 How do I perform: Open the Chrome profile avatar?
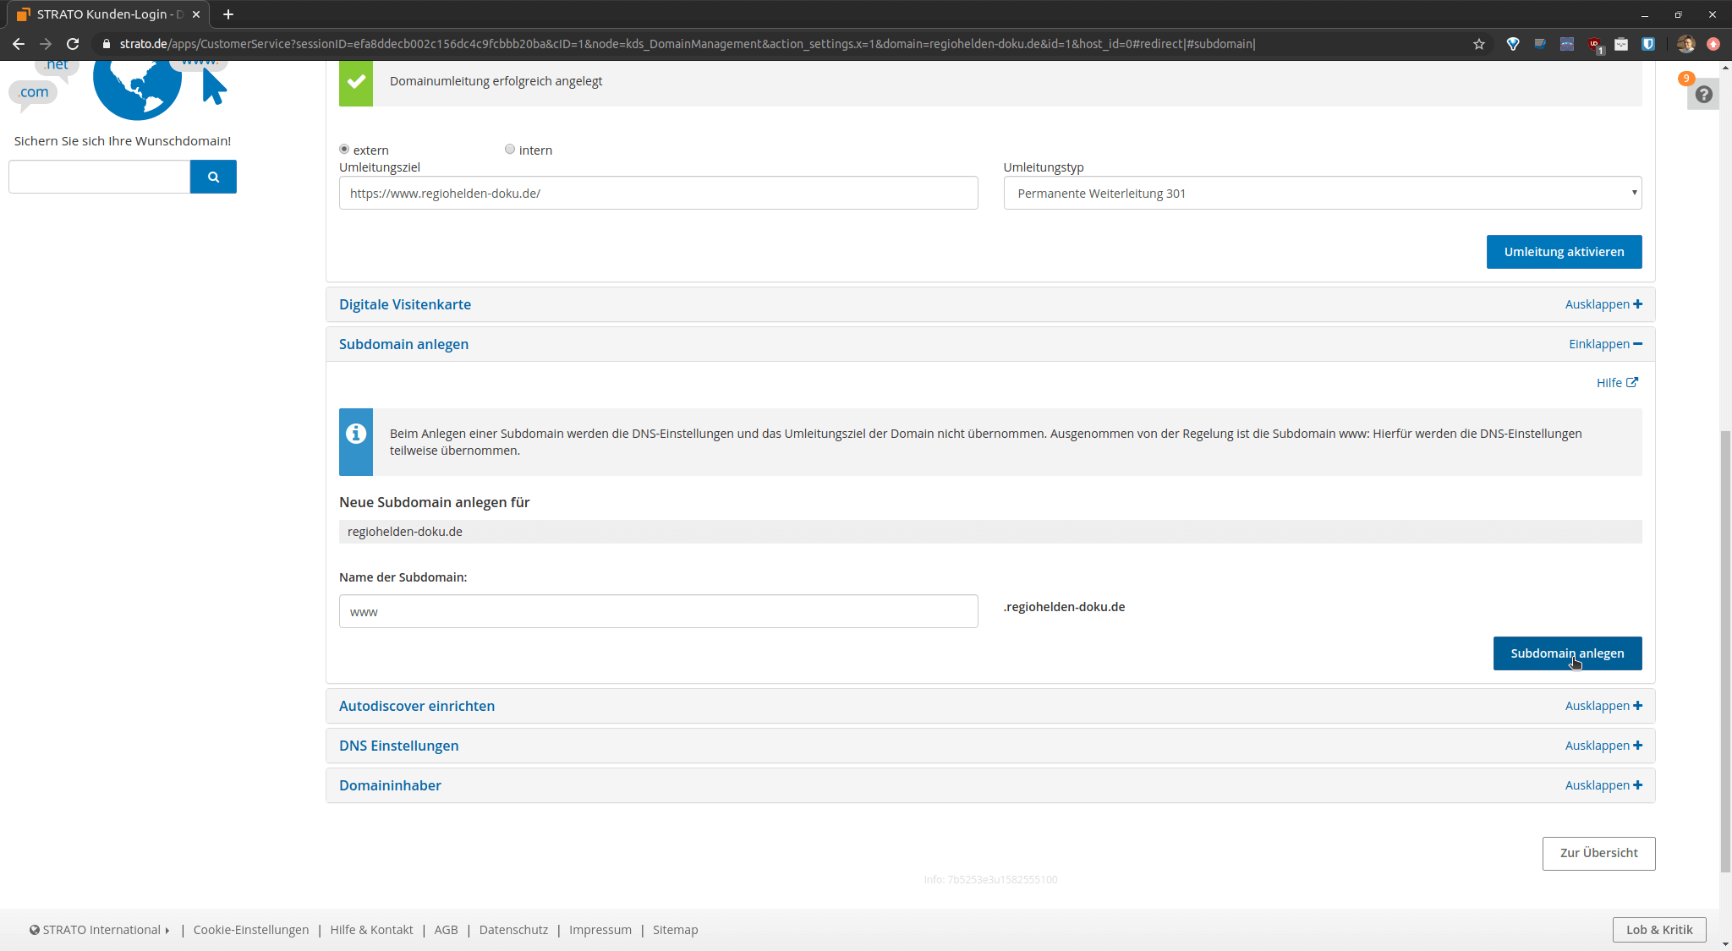pyautogui.click(x=1685, y=44)
